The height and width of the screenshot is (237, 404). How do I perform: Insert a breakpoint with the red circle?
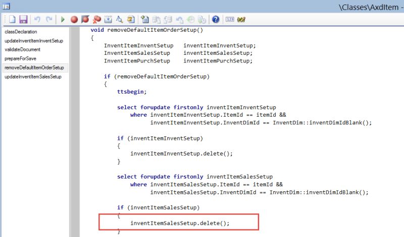(74, 20)
